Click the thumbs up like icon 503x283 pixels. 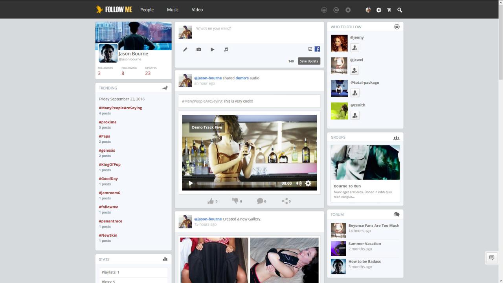[x=211, y=201]
